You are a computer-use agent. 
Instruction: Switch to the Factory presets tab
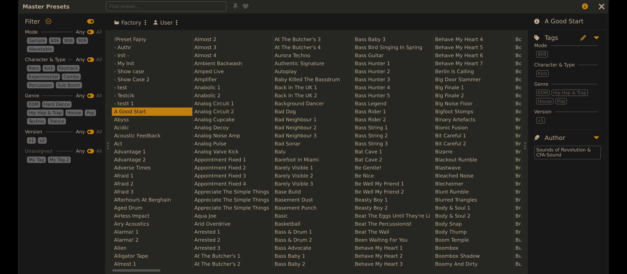(128, 23)
